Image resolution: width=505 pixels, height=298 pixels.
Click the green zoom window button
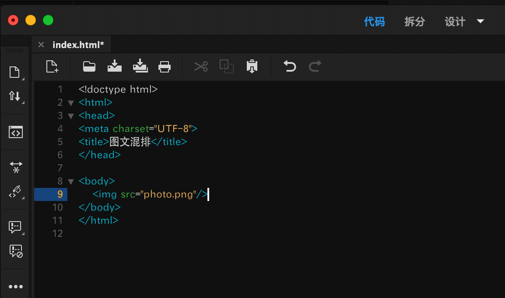tap(48, 20)
